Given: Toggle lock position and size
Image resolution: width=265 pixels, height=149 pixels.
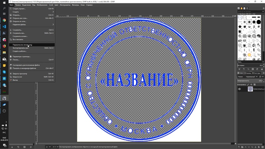Looking at the screenshot, I should pos(251,84).
